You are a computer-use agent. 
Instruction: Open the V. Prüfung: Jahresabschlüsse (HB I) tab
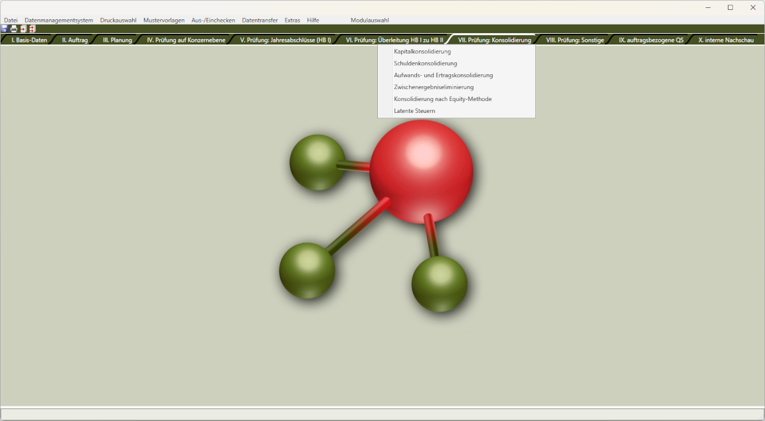coord(285,40)
